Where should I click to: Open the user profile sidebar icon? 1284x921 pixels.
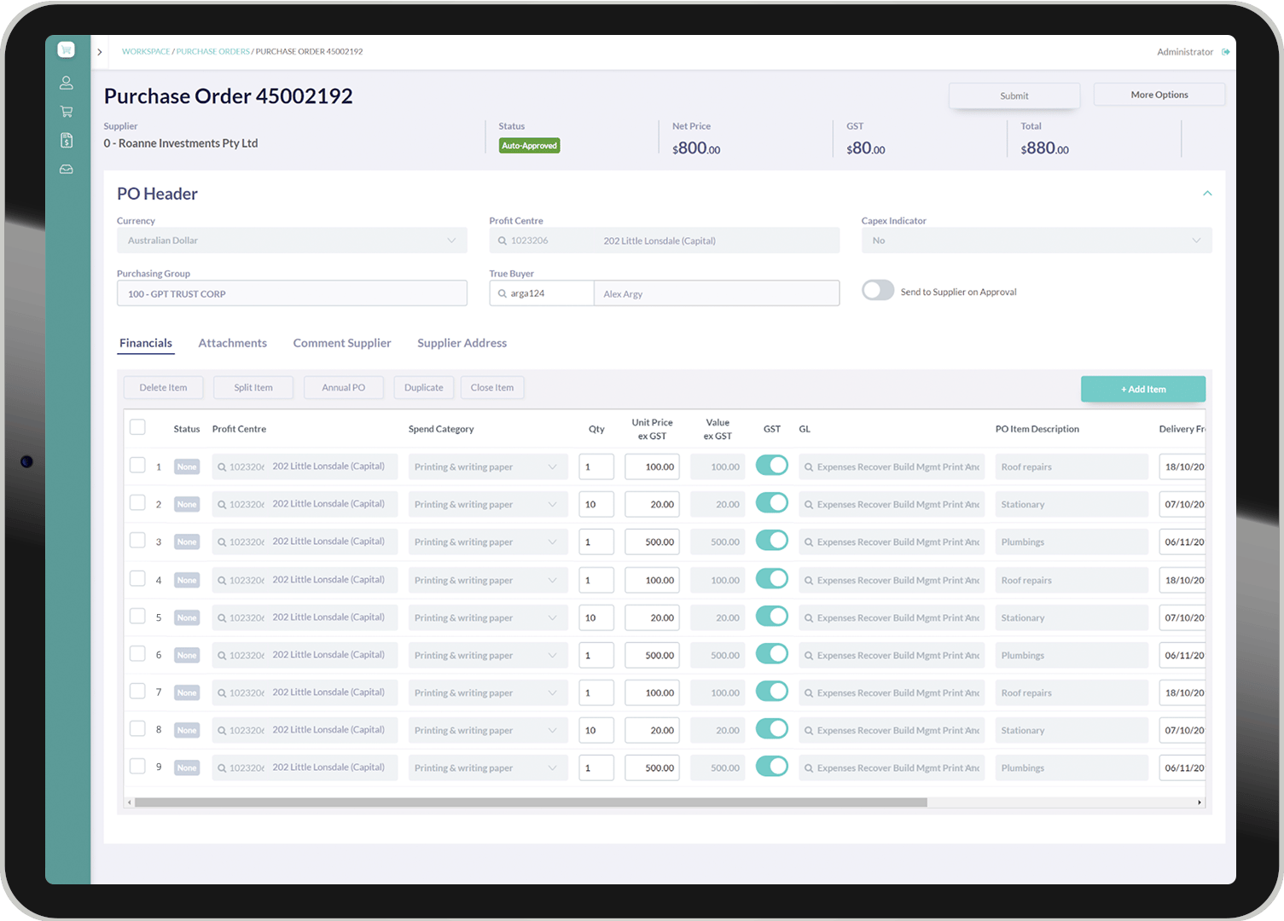[66, 83]
